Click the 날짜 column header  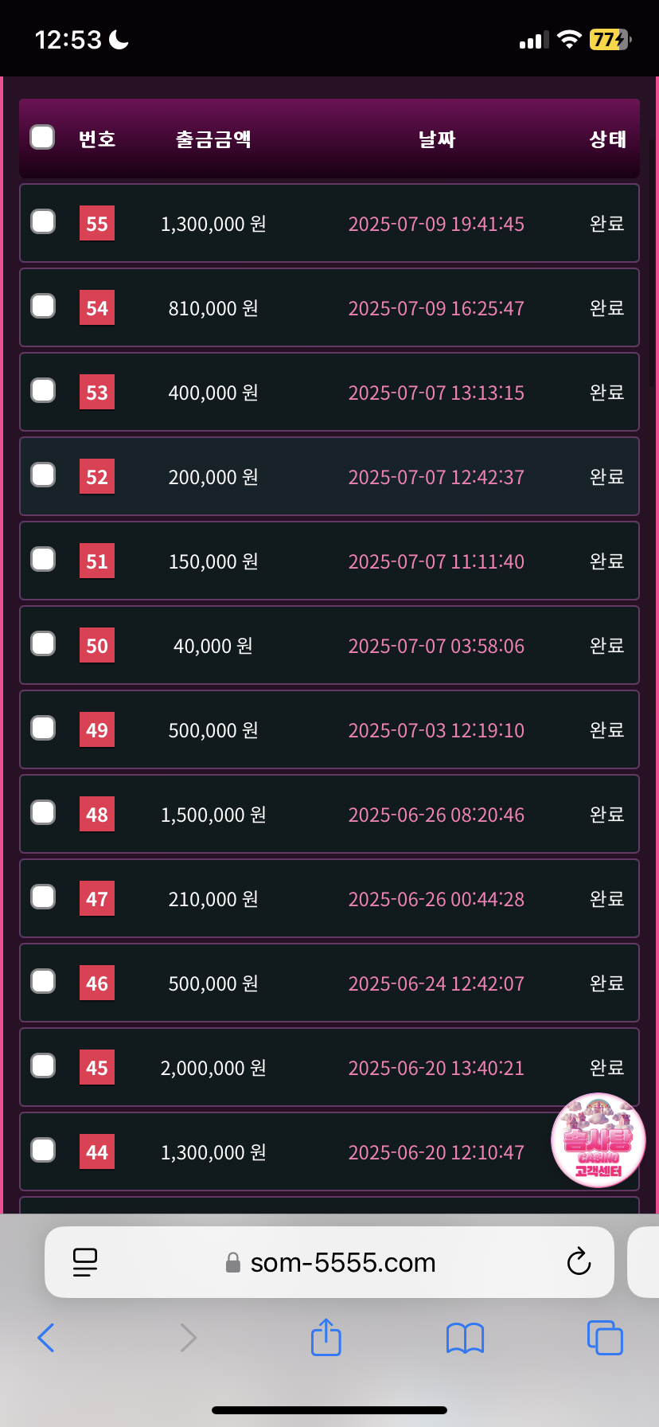(x=436, y=139)
